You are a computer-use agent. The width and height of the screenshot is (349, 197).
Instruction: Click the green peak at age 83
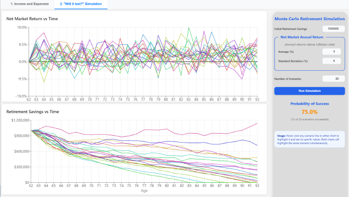[189, 28]
